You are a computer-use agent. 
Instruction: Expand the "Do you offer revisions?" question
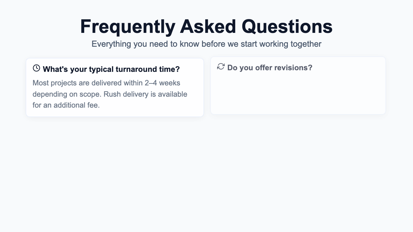pyautogui.click(x=270, y=68)
